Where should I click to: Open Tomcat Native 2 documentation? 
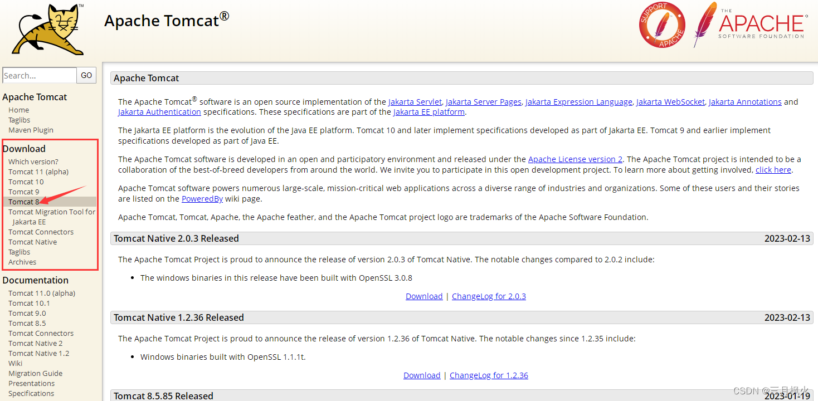(x=36, y=344)
